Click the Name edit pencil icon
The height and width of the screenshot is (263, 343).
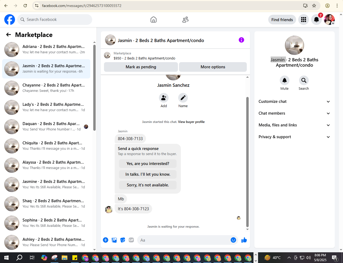[183, 98]
